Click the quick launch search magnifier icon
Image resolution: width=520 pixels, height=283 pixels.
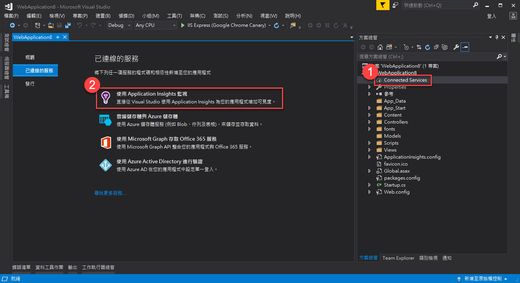[476, 5]
